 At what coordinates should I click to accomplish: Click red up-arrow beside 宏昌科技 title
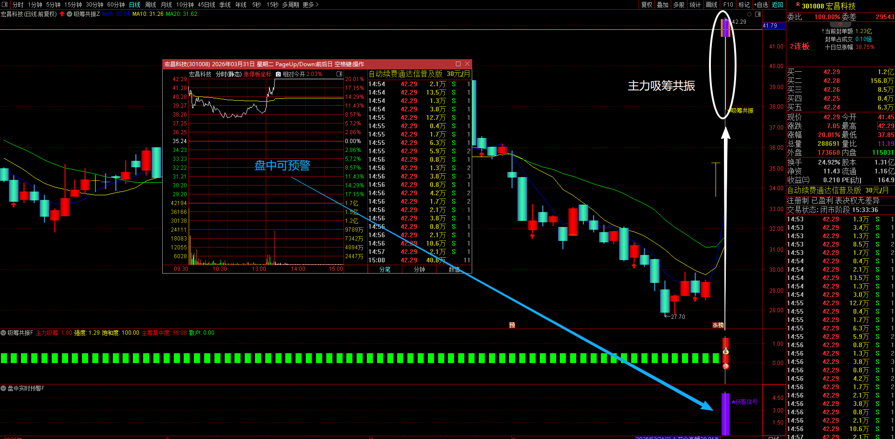(62, 14)
